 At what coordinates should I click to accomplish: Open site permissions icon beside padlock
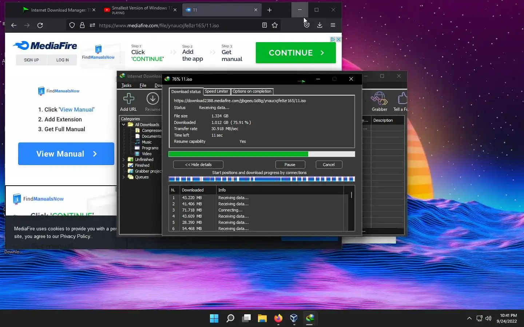pyautogui.click(x=92, y=25)
